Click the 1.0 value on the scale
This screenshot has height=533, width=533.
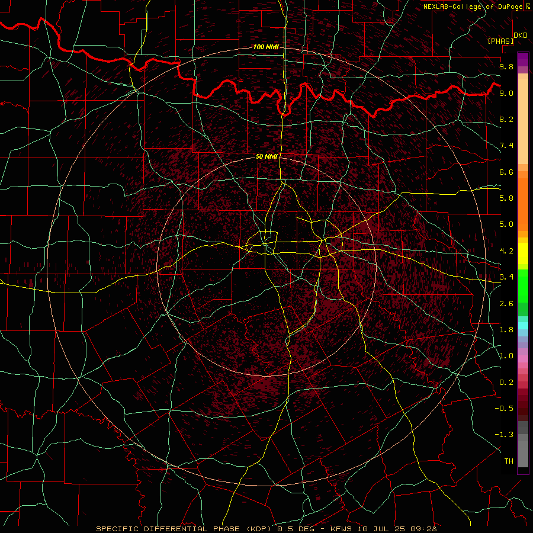click(x=506, y=356)
